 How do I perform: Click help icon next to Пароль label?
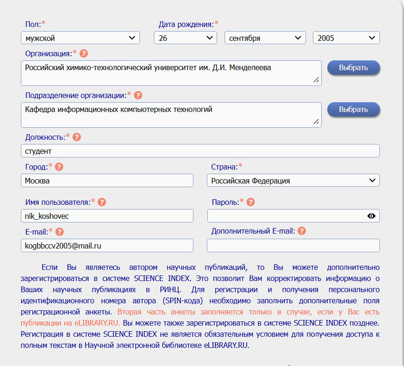[251, 202]
